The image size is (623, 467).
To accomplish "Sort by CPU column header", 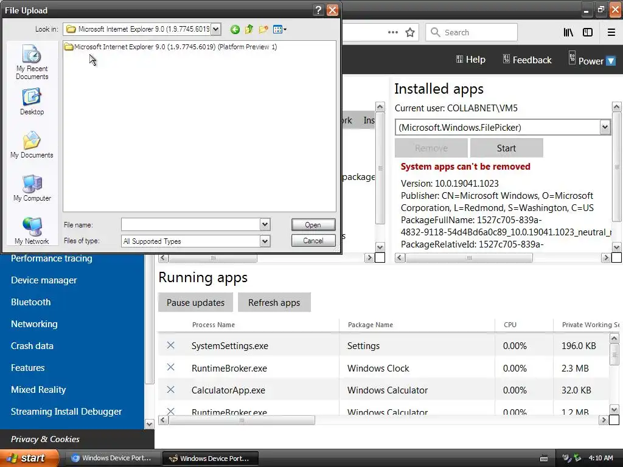I will [x=510, y=325].
